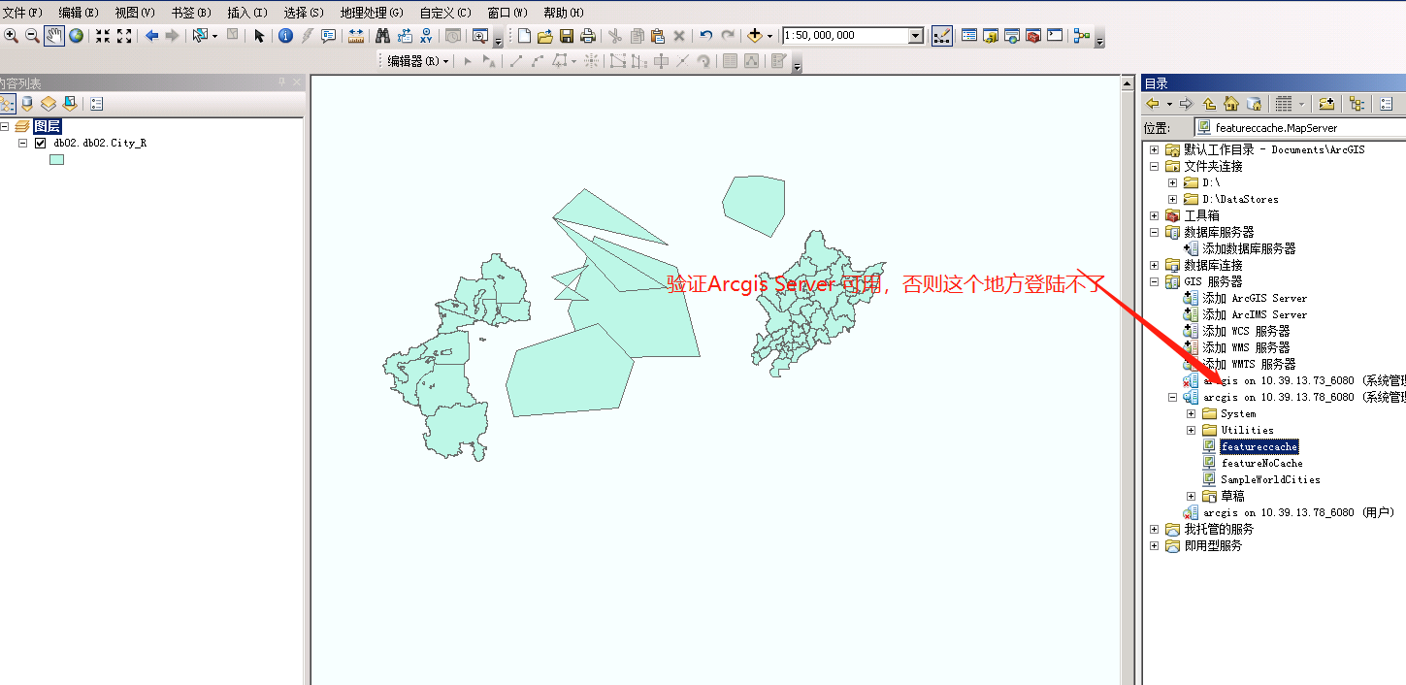Click the green symbol swatch of City_R

[x=56, y=158]
